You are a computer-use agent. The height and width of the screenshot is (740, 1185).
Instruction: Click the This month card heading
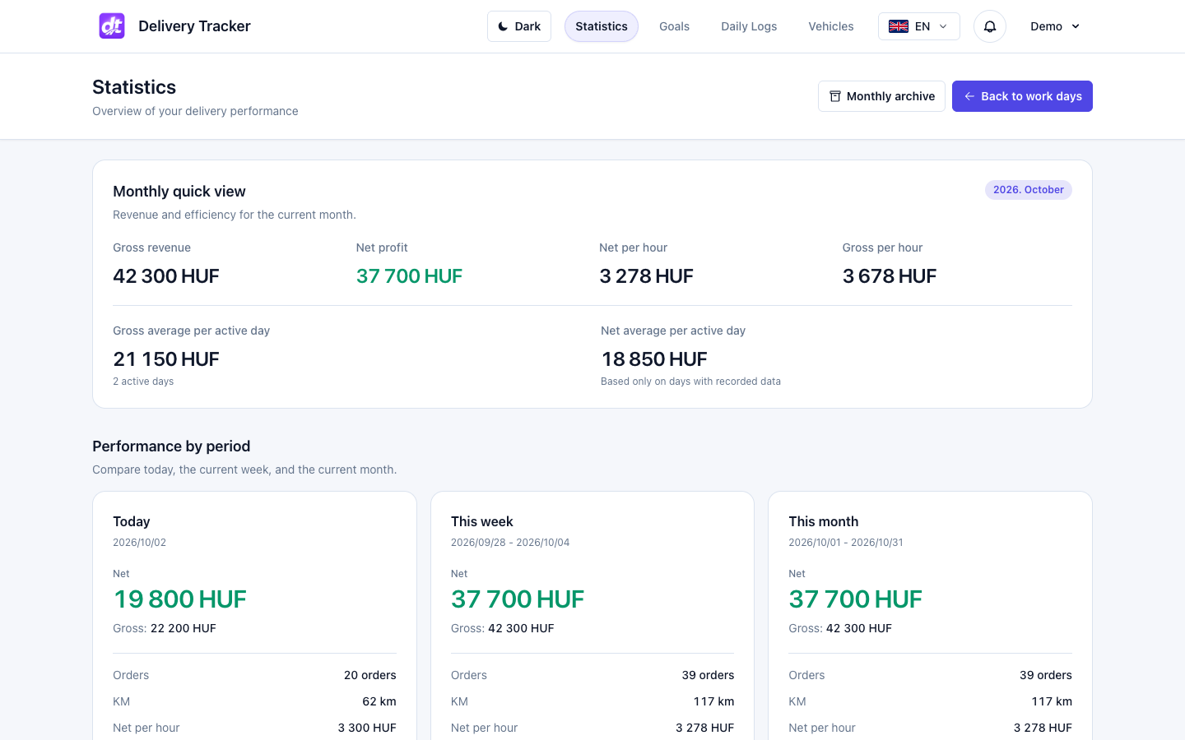[x=824, y=521]
